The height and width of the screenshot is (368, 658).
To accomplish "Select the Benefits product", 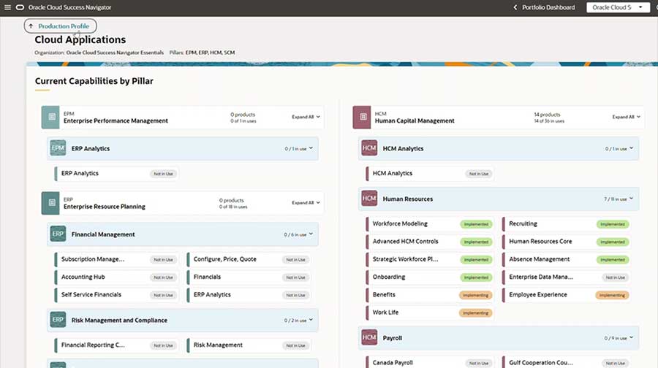I will pos(430,295).
